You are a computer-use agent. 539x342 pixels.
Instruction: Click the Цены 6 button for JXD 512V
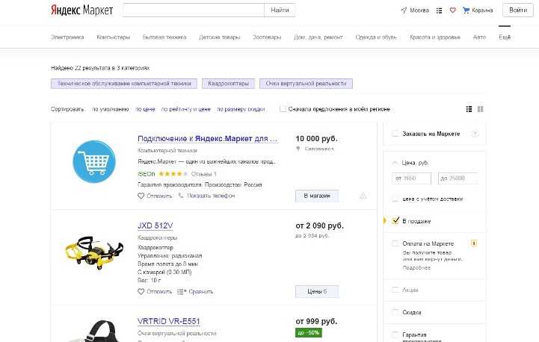pos(317,291)
